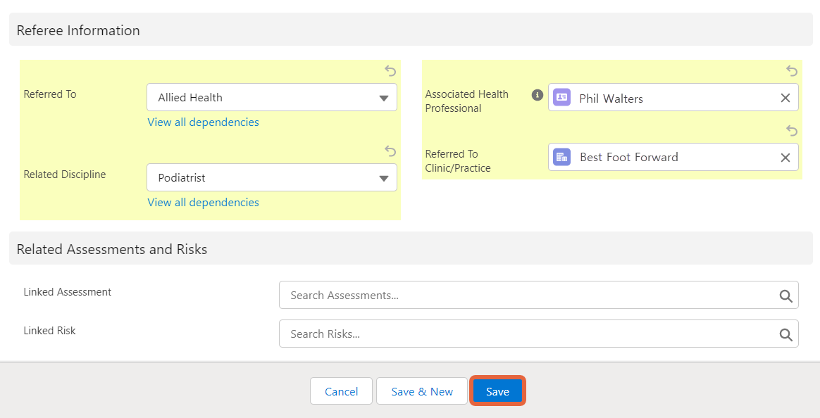The width and height of the screenshot is (820, 418).
Task: Open the Referred To dropdown showing Allied Health
Action: point(272,97)
